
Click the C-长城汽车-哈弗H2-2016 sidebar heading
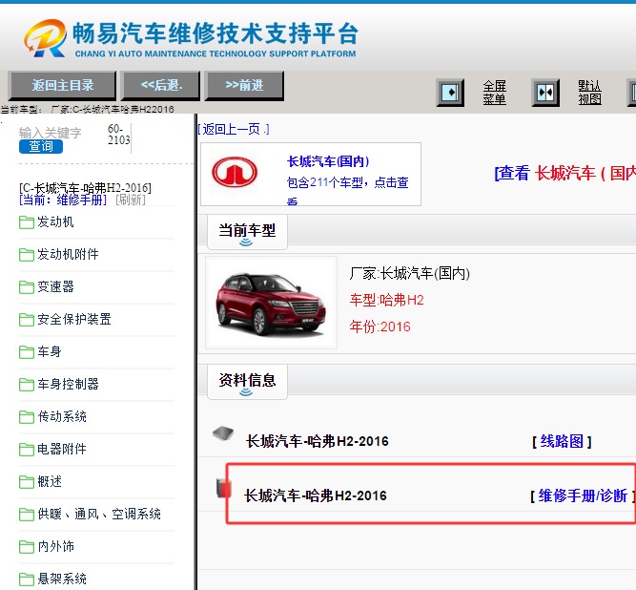tap(85, 188)
